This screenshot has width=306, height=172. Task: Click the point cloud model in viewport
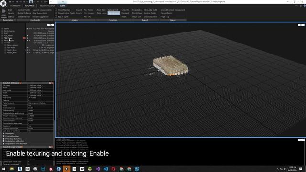point(170,65)
